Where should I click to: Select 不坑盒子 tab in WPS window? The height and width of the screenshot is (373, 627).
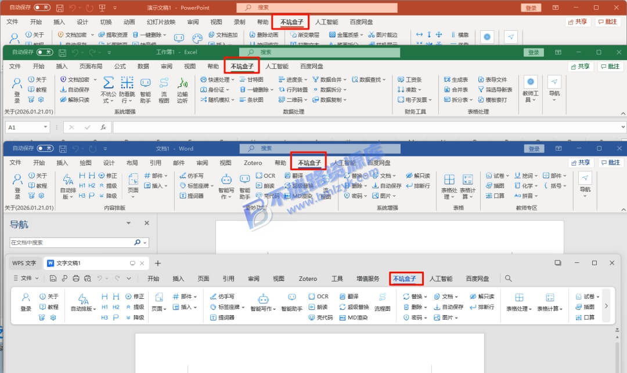tap(404, 279)
